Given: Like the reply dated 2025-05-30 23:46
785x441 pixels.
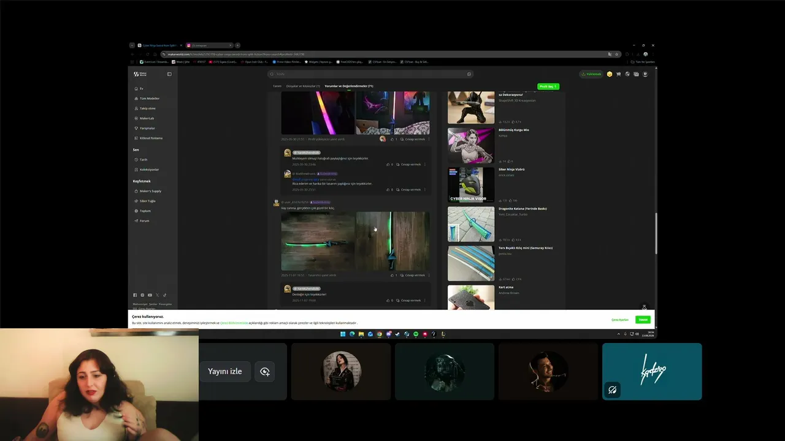Looking at the screenshot, I should coord(389,164).
